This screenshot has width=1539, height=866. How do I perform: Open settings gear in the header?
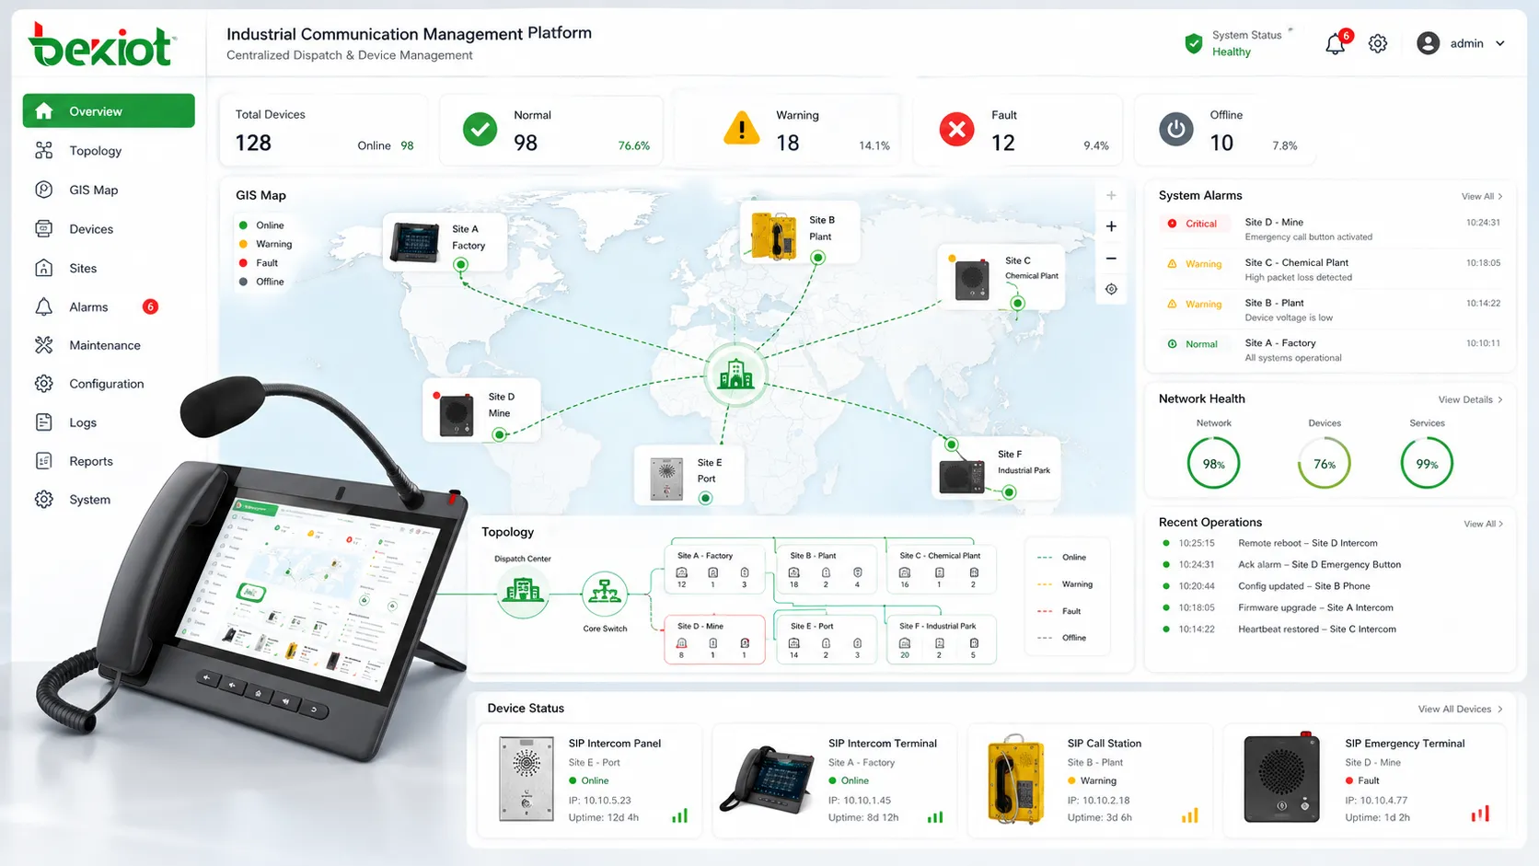[x=1378, y=43]
